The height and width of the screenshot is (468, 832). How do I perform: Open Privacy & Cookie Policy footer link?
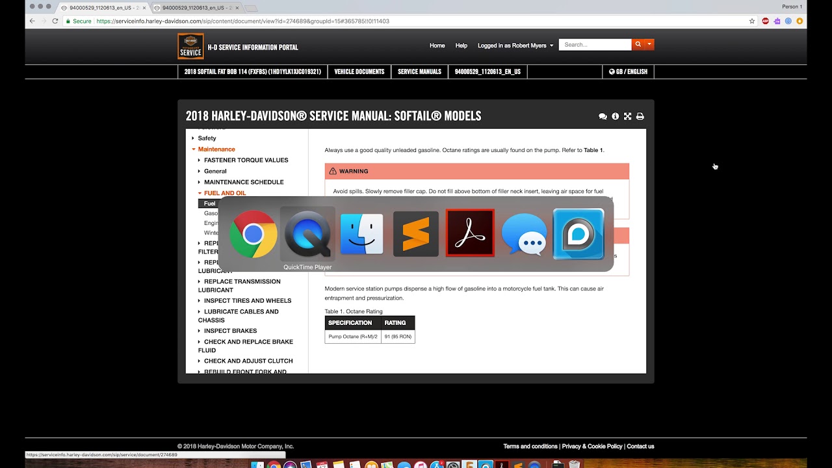592,447
